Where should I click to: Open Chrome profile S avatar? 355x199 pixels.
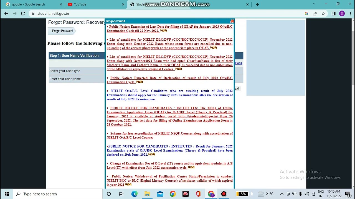[x=342, y=14]
